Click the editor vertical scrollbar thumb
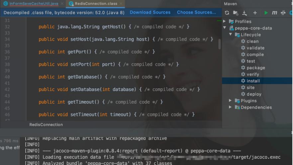 220,43
